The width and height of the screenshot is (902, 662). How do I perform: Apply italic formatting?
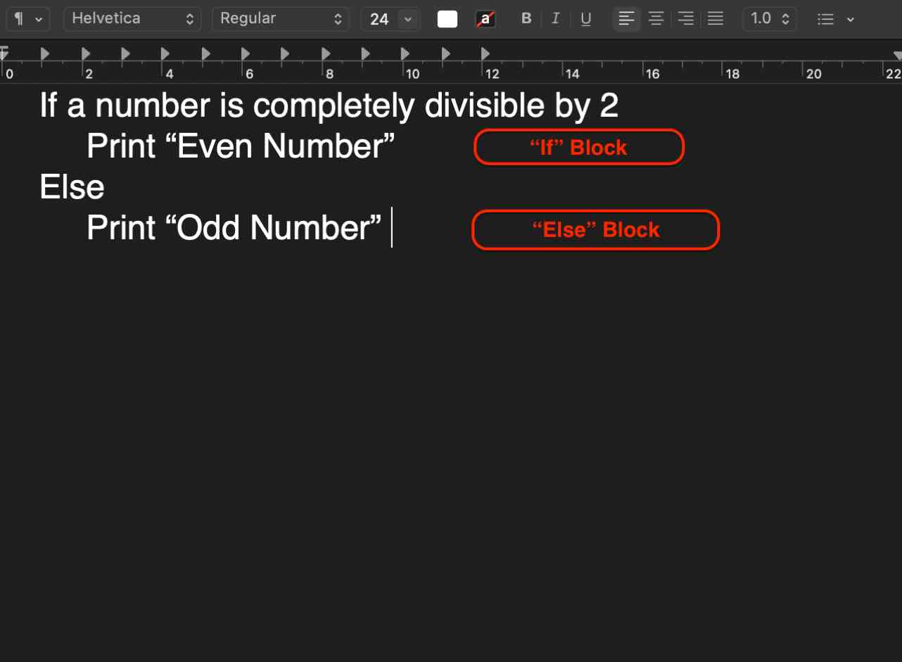555,19
